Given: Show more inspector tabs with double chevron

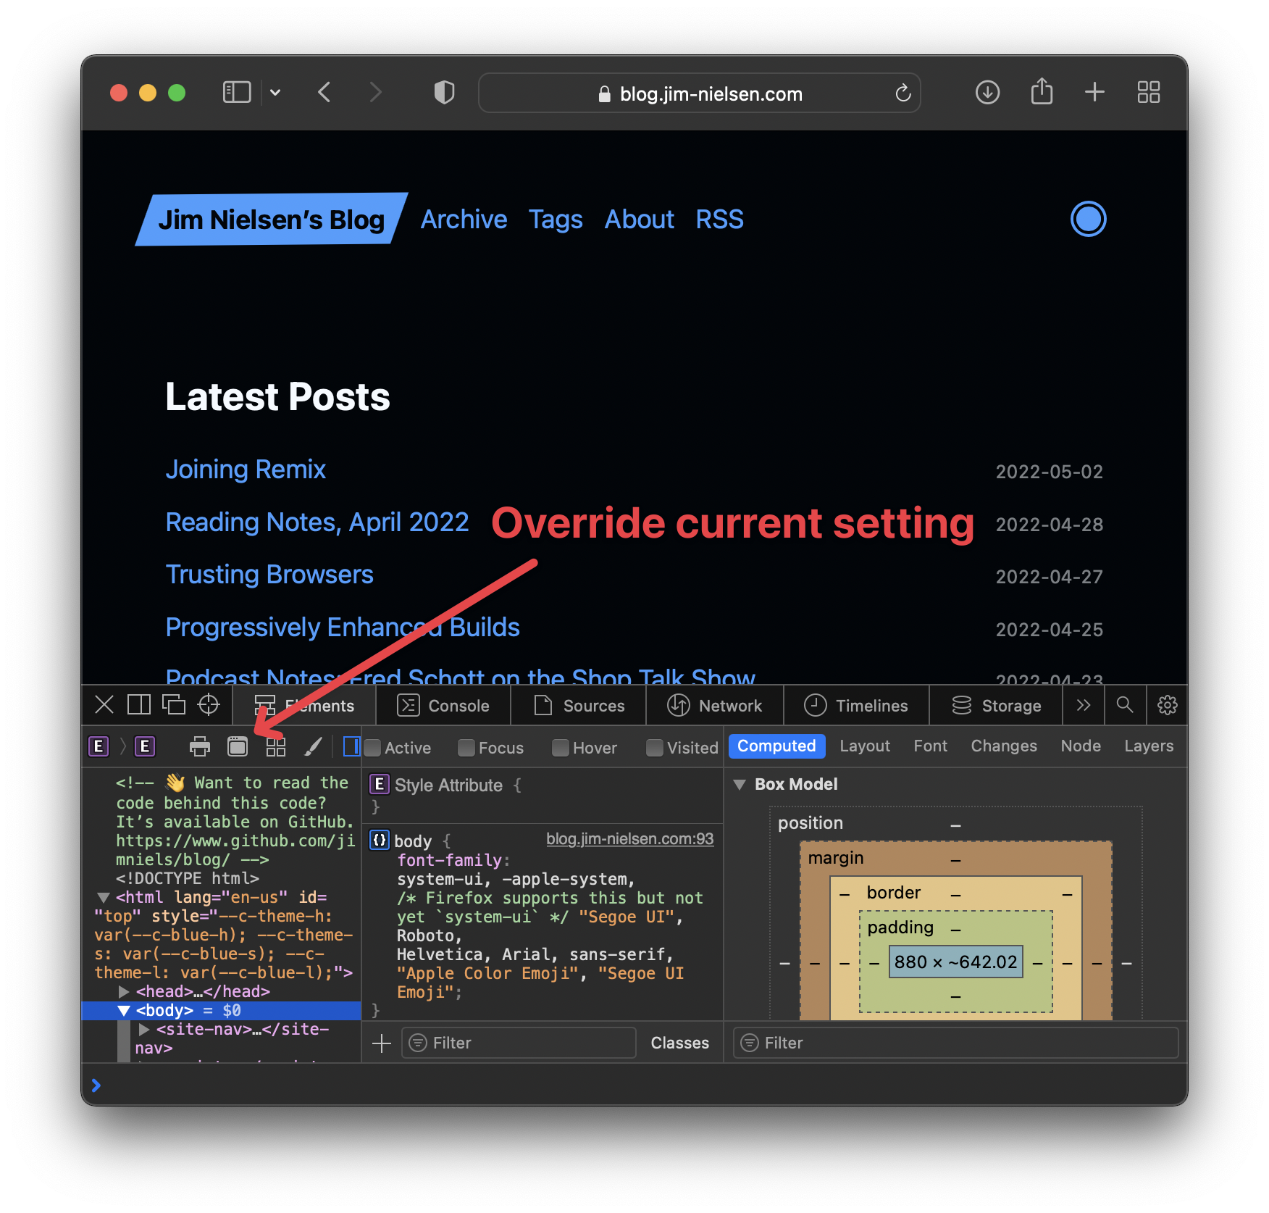Looking at the screenshot, I should point(1083,705).
